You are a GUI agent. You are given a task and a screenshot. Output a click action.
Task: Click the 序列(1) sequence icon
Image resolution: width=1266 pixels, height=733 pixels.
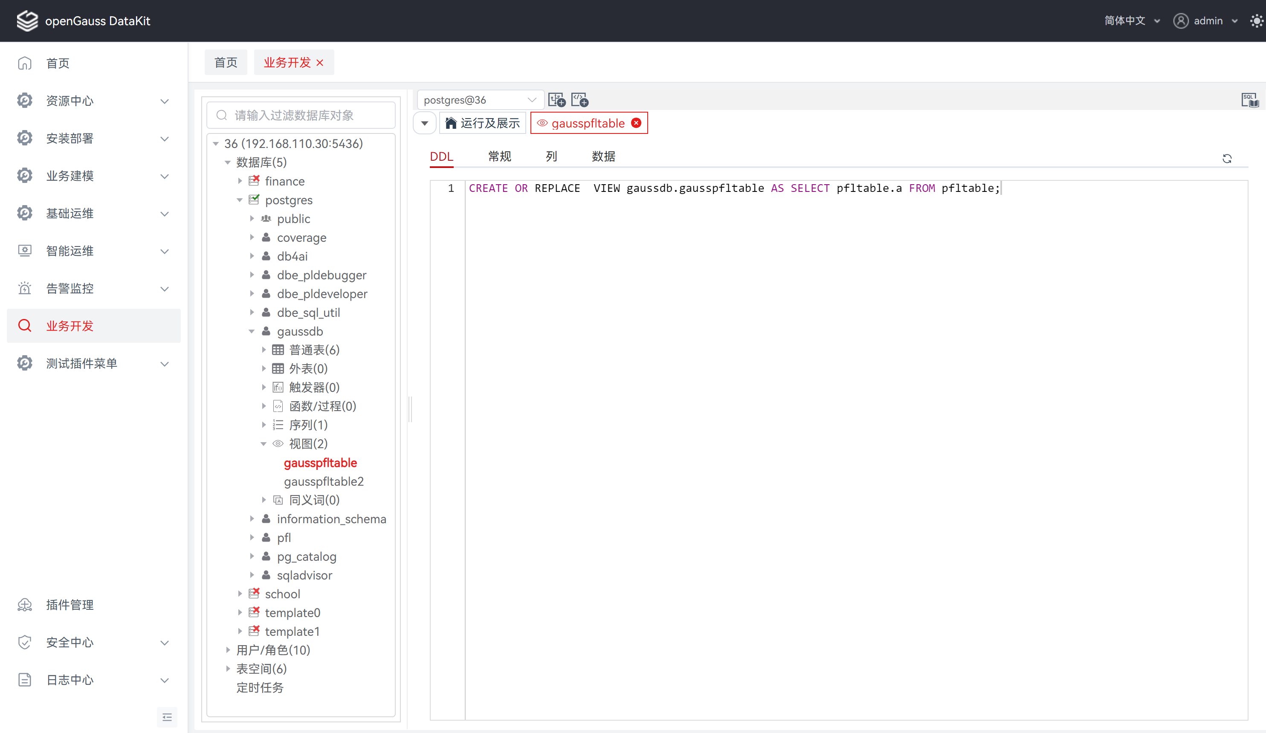[x=278, y=425]
